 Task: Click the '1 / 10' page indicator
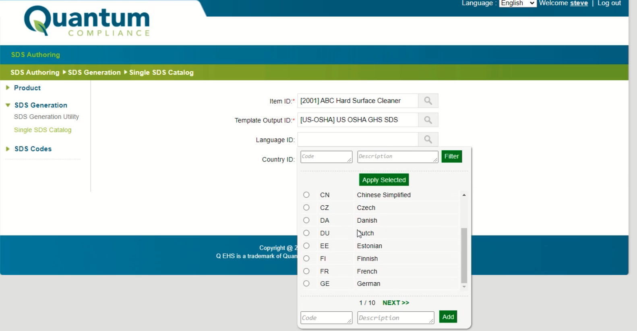point(367,303)
